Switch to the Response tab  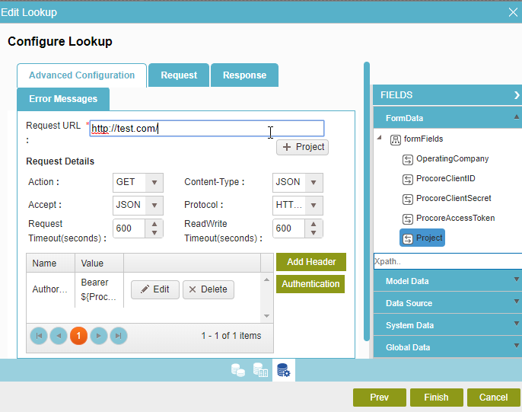244,75
